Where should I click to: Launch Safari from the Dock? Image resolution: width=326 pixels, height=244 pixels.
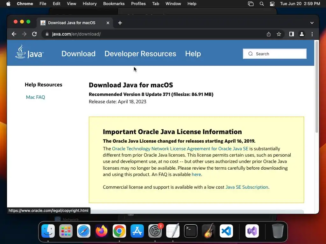84,231
